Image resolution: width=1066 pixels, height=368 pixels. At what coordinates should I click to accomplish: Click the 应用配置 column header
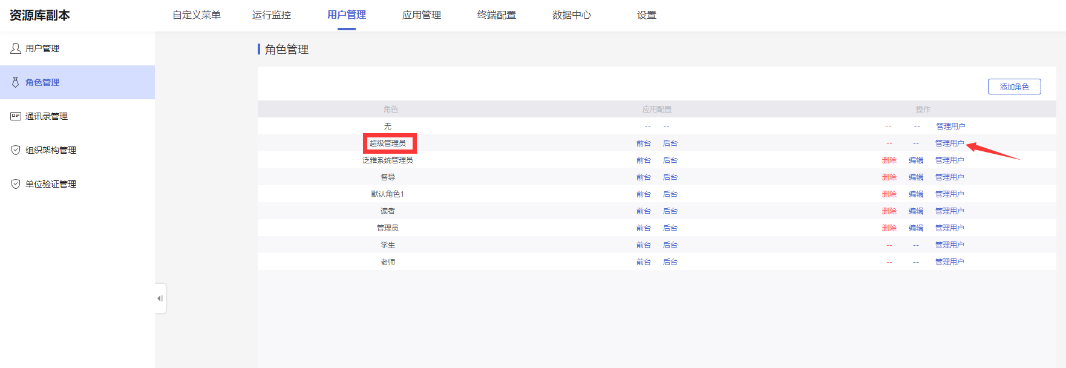point(657,110)
